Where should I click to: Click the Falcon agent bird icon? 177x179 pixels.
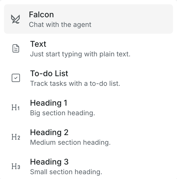16,19
